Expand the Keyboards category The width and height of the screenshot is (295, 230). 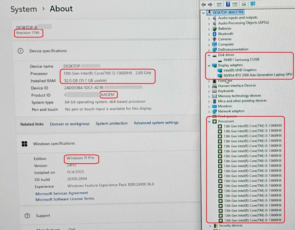coord(209,92)
